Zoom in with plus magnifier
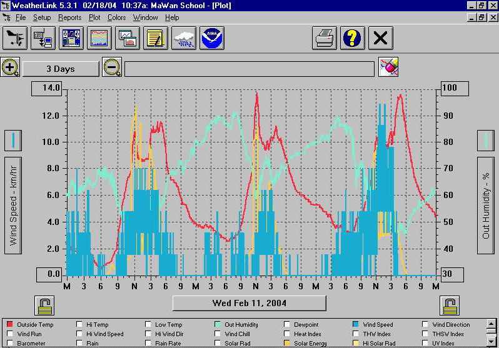Screen dimensions: 499x348 [10, 67]
